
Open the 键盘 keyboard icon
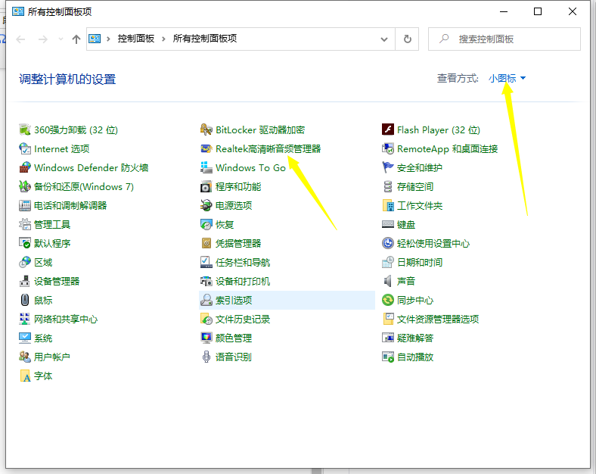(x=388, y=224)
